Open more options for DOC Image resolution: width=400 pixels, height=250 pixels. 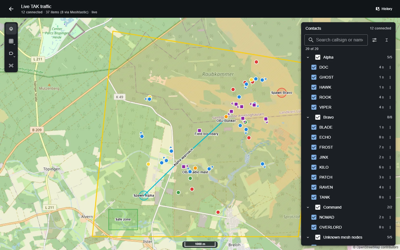[390, 67]
